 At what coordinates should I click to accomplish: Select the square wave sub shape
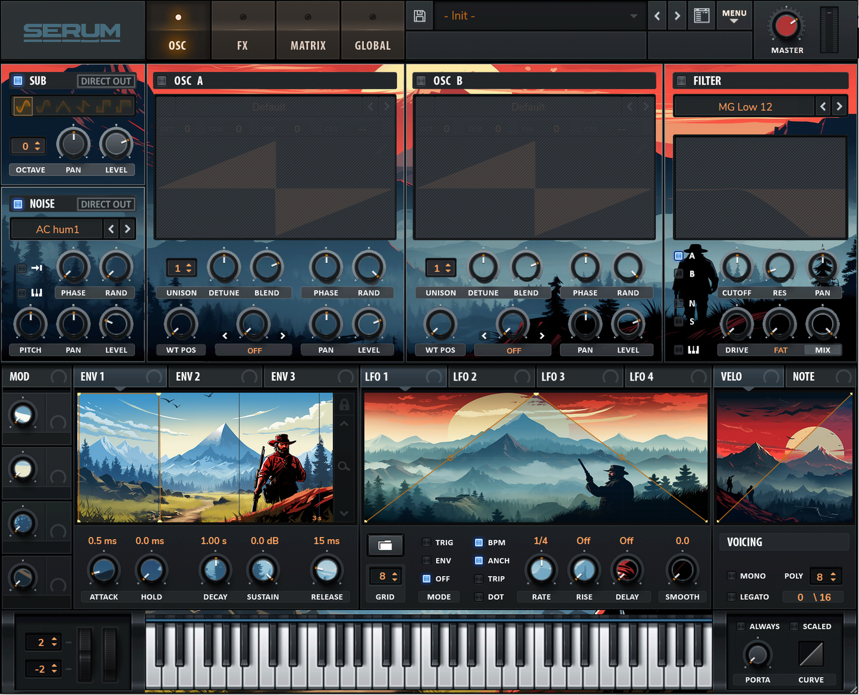pos(103,106)
